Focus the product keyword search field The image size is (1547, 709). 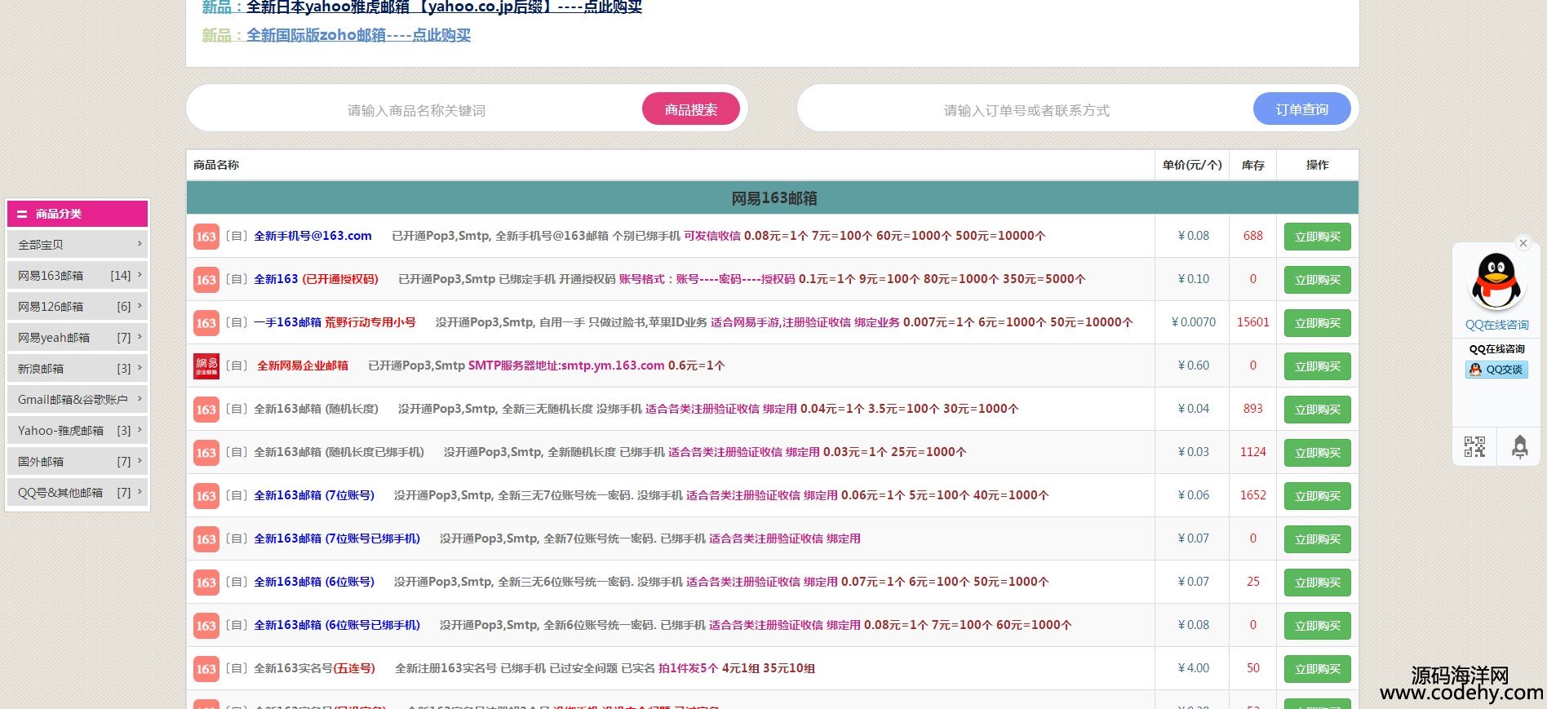point(416,110)
